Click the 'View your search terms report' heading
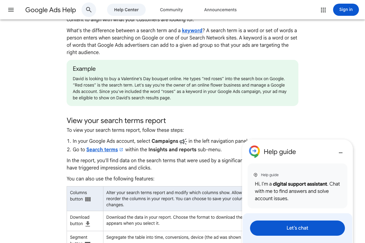The height and width of the screenshot is (243, 365). point(116,121)
